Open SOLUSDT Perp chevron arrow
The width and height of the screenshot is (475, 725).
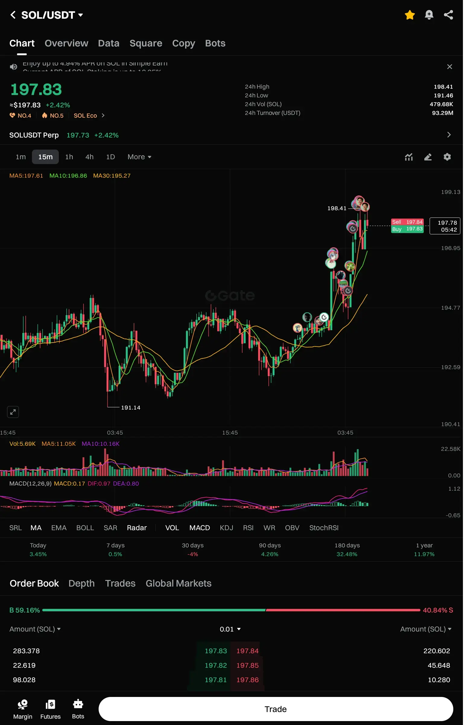448,135
